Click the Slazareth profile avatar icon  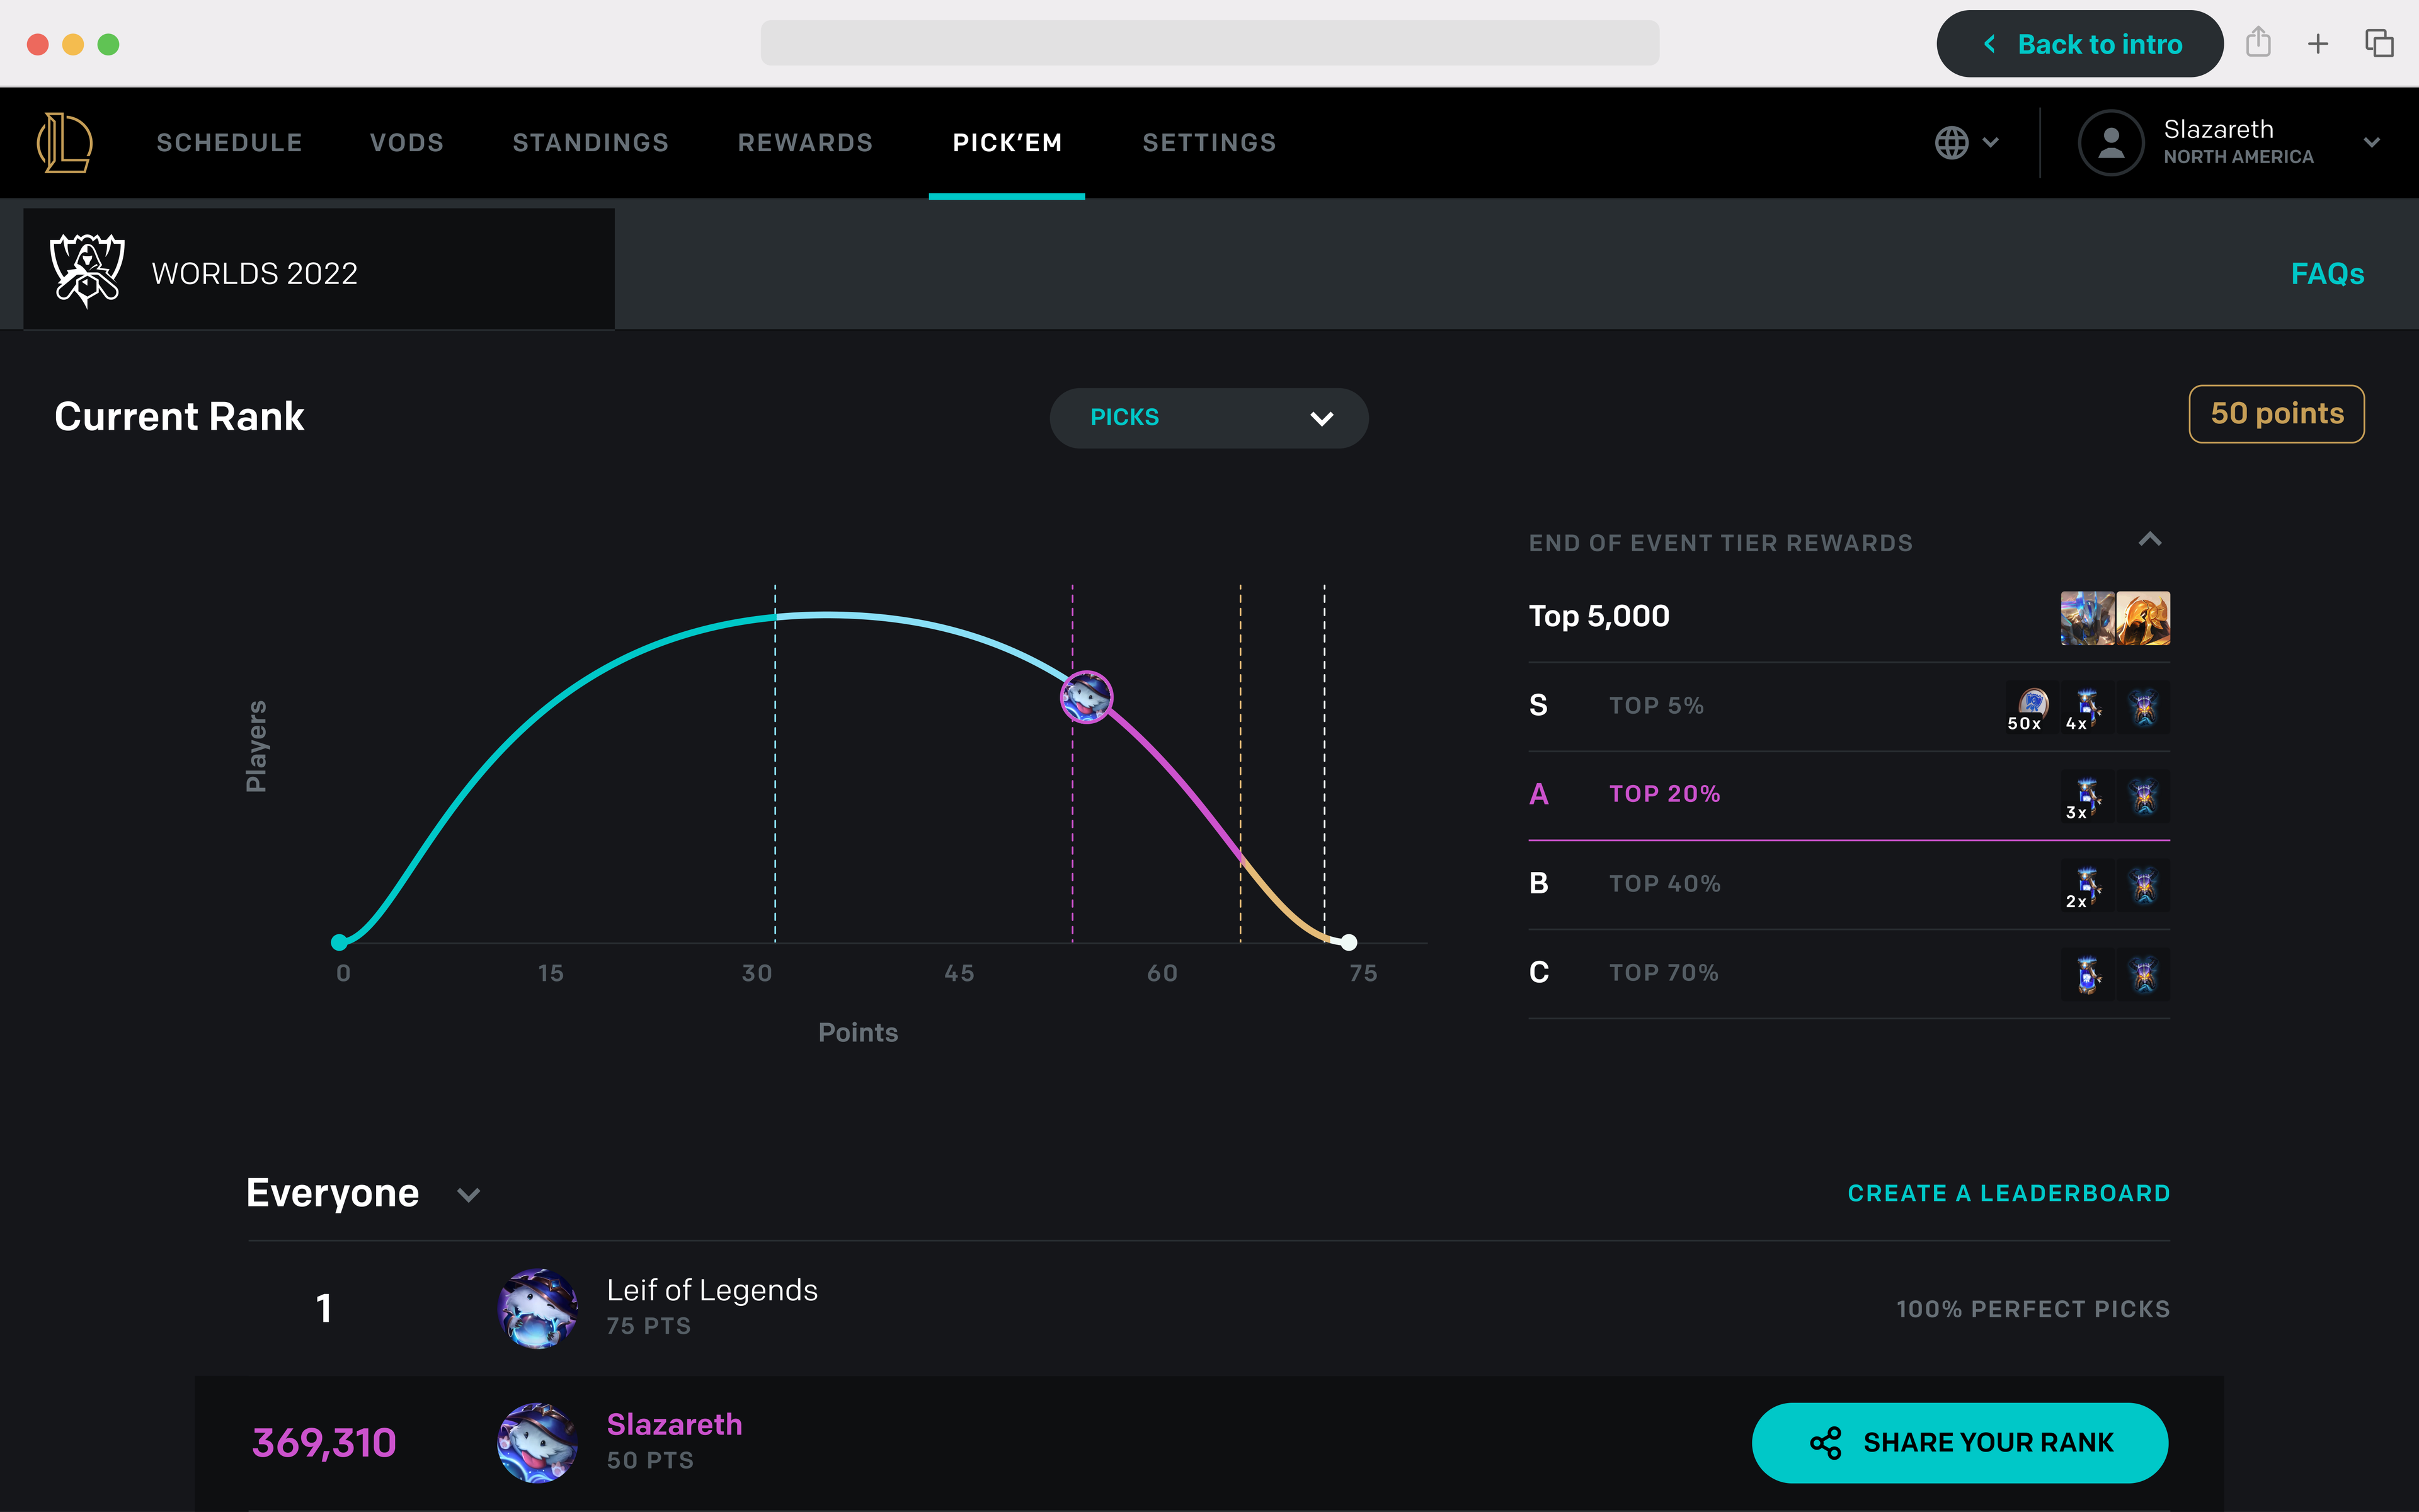[x=2110, y=142]
